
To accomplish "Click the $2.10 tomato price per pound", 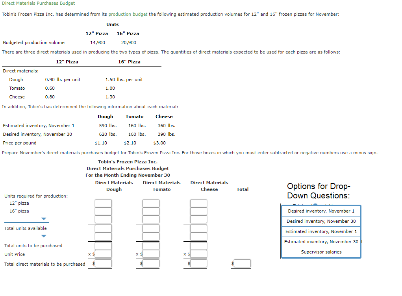I will pos(130,143).
